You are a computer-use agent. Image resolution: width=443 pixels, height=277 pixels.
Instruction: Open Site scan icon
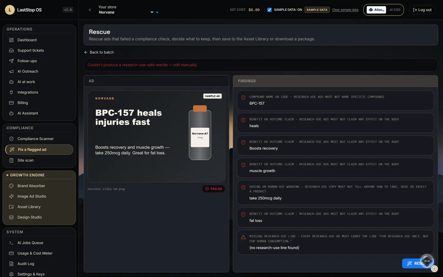point(11,160)
